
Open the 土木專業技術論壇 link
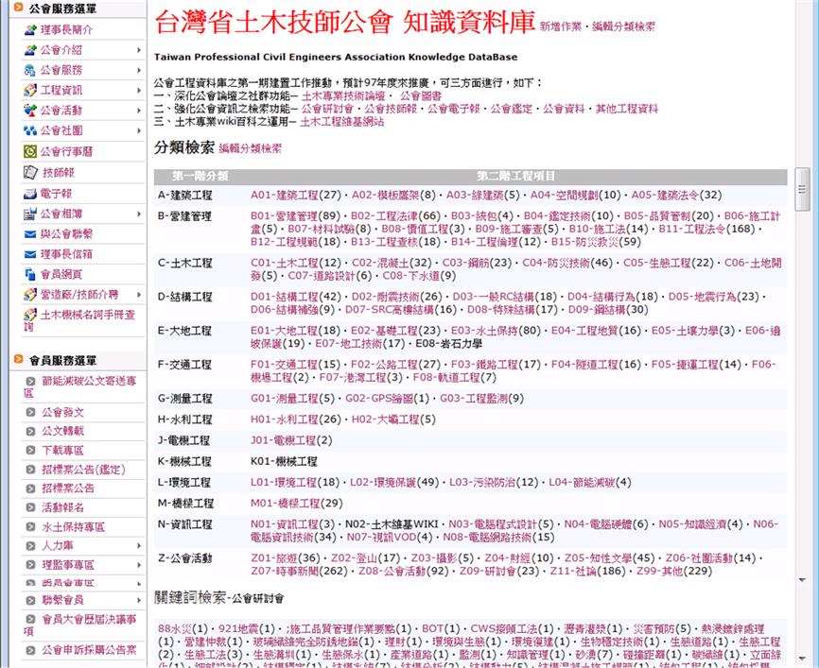[343, 96]
